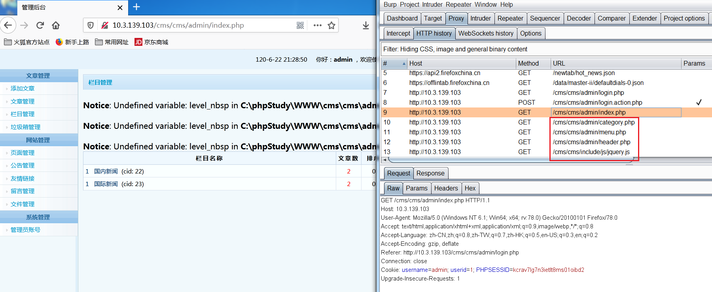Open 留言管理 sidebar link

[x=23, y=191]
